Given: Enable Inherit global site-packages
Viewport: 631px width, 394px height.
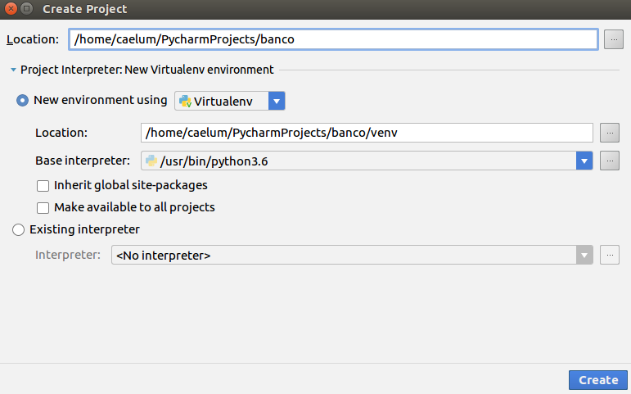Looking at the screenshot, I should coord(43,186).
